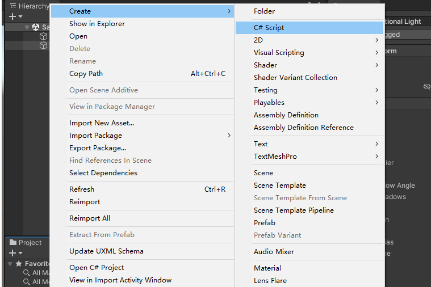Expand the Testing submenu arrow
Screen dimensions: 431x287
point(377,90)
